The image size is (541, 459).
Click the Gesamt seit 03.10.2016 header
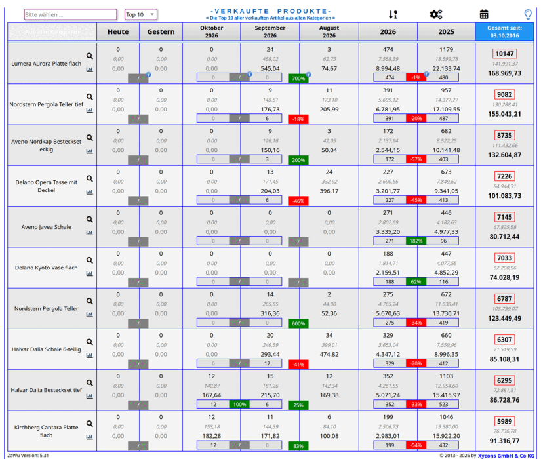(x=504, y=31)
